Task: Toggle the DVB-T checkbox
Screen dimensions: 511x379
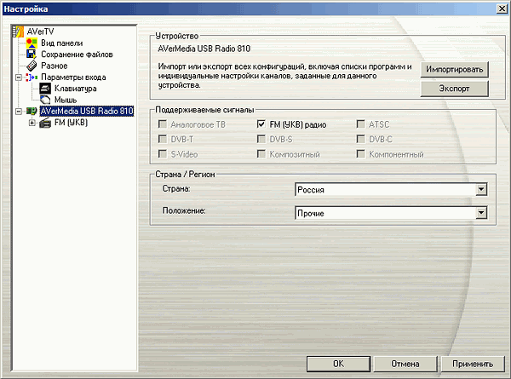Action: [163, 139]
